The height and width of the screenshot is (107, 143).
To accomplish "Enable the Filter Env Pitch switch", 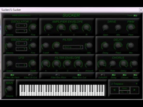I will [57, 75].
